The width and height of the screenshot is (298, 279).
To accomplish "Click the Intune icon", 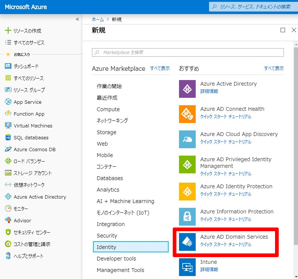I will pyautogui.click(x=187, y=267).
